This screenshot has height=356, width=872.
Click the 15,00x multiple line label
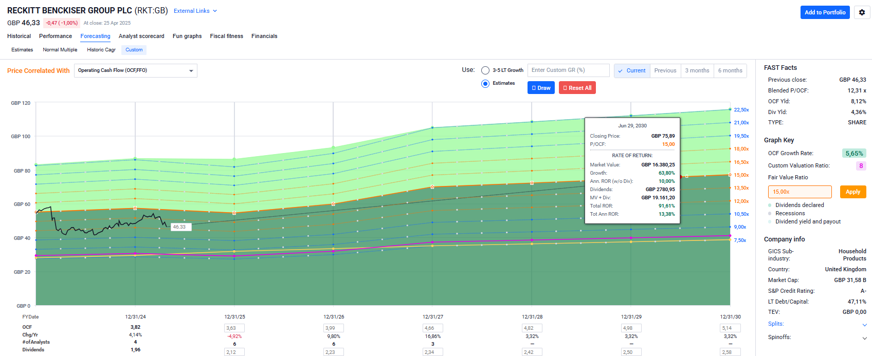pyautogui.click(x=741, y=175)
